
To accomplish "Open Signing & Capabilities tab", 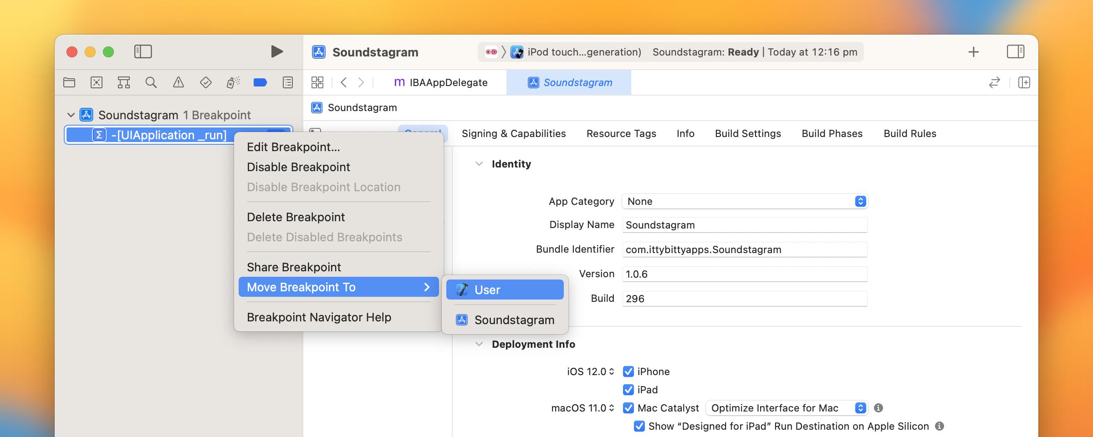I will pyautogui.click(x=514, y=133).
